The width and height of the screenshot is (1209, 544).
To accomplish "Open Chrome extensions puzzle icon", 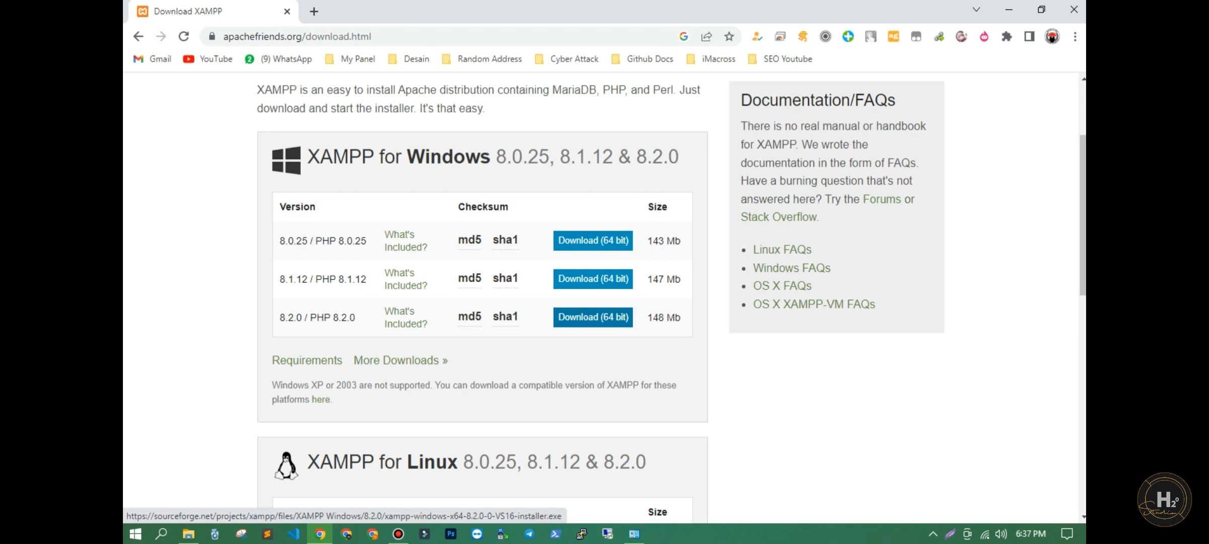I will [1006, 36].
